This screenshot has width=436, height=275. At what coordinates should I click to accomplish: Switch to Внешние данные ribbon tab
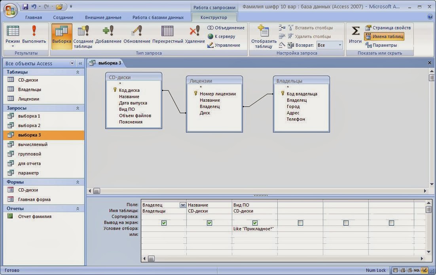(103, 17)
